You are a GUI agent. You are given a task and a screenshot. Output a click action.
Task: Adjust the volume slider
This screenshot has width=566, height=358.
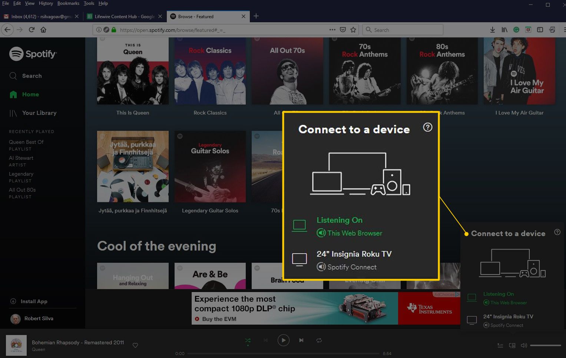545,345
